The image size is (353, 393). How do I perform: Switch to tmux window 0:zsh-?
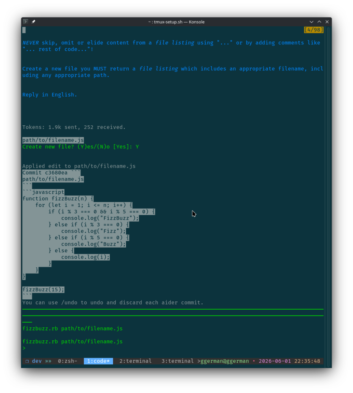coord(67,361)
